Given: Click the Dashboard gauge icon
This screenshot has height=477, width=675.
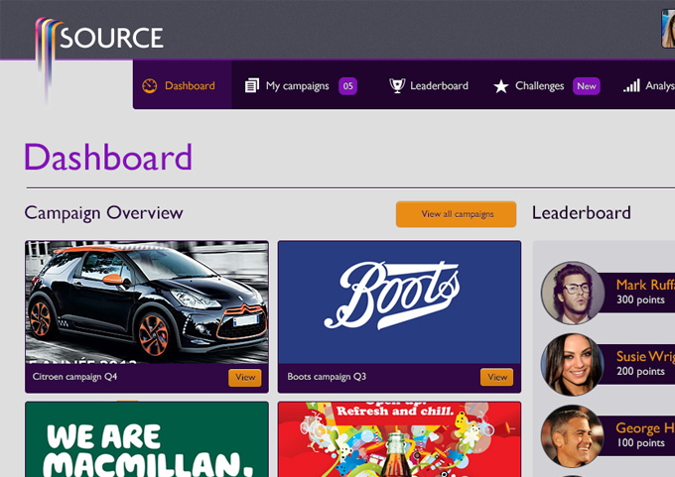Looking at the screenshot, I should (149, 85).
